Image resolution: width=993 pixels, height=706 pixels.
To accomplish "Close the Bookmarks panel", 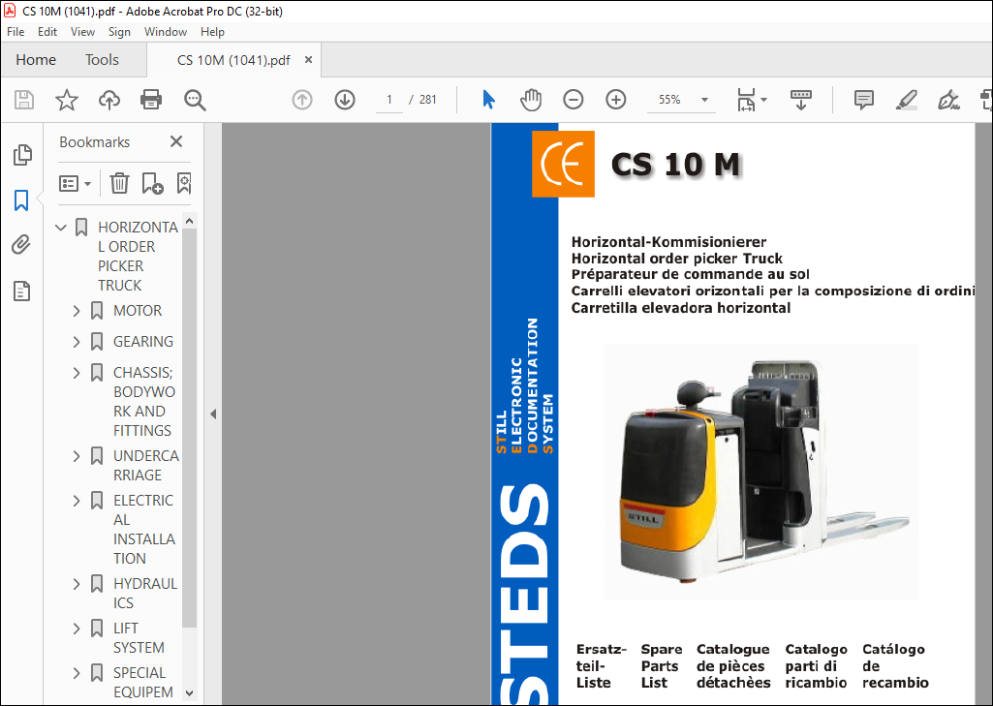I will click(x=176, y=141).
